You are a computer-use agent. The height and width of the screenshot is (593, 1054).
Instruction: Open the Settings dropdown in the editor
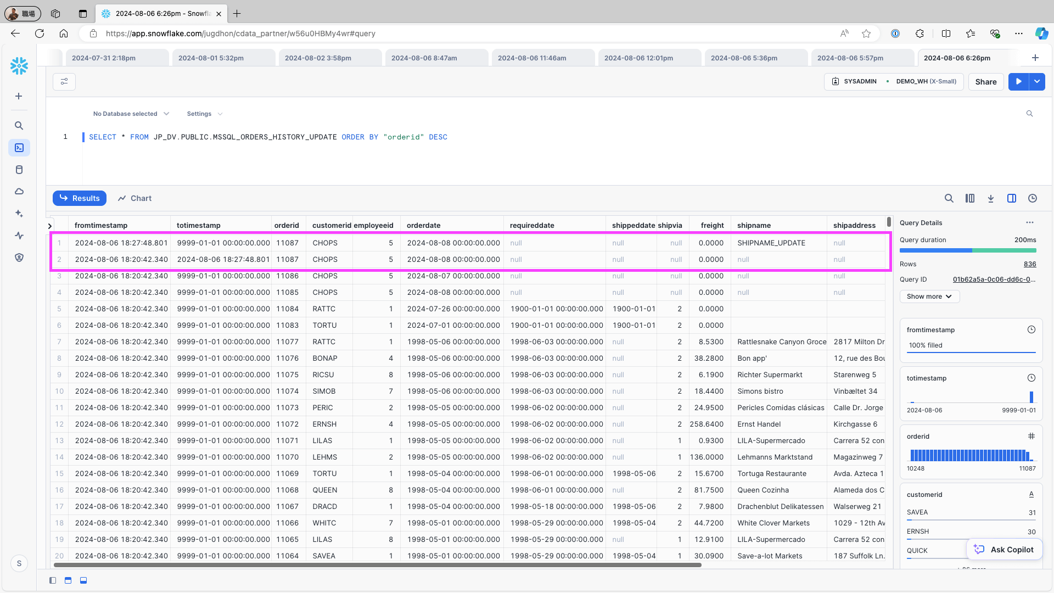click(x=204, y=114)
